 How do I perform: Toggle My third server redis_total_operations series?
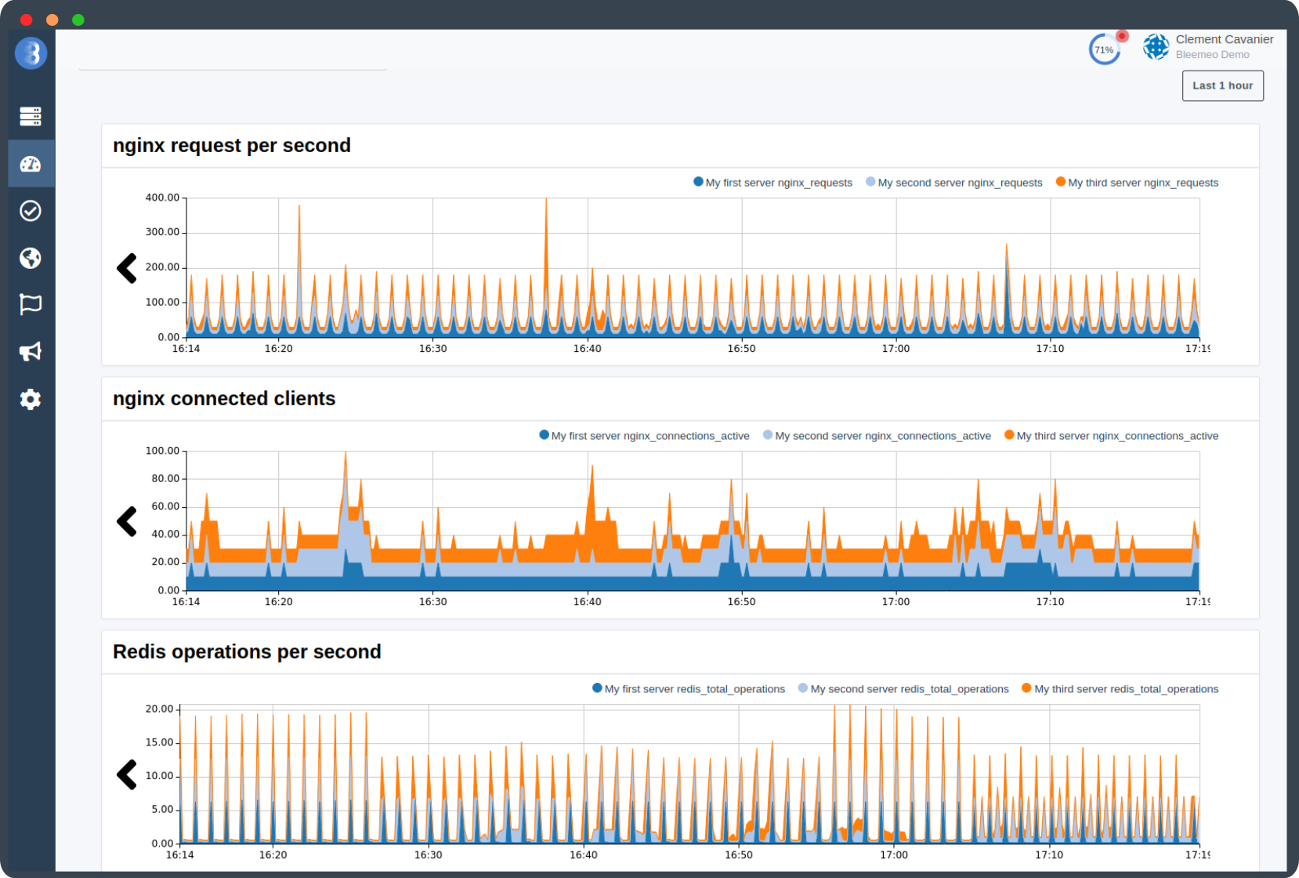pos(1120,689)
